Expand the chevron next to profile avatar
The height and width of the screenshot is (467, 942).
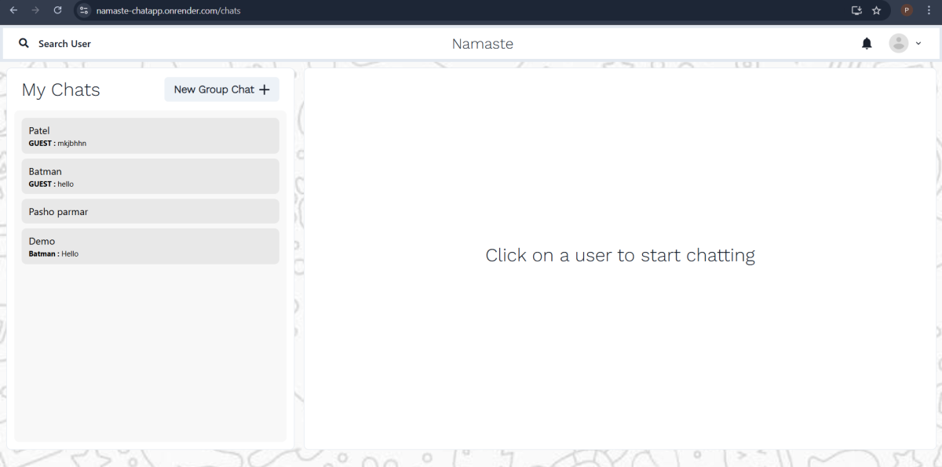click(918, 44)
